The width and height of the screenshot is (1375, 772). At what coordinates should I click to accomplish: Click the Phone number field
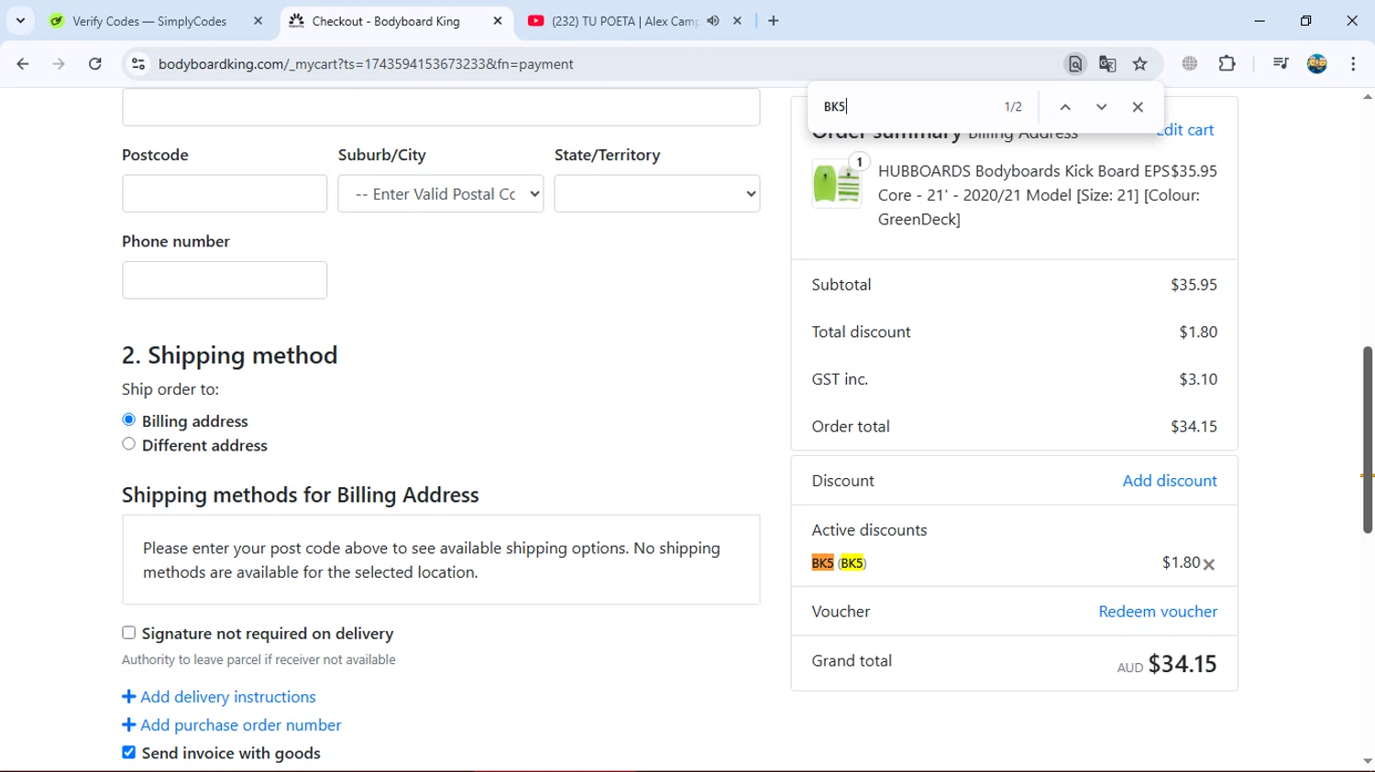[225, 280]
